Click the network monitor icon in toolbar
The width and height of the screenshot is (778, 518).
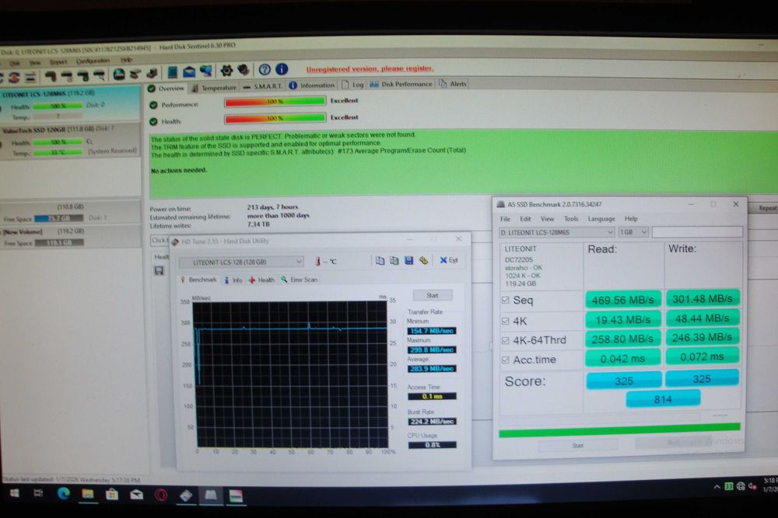pyautogui.click(x=206, y=71)
